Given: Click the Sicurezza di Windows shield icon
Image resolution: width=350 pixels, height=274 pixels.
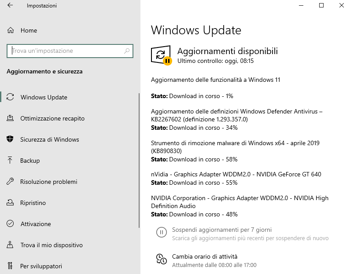Looking at the screenshot, I should click(11, 139).
